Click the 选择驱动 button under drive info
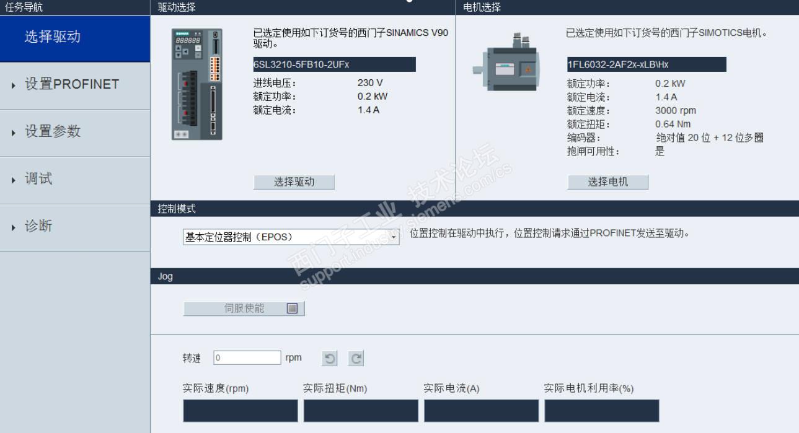799x433 pixels. [x=294, y=182]
